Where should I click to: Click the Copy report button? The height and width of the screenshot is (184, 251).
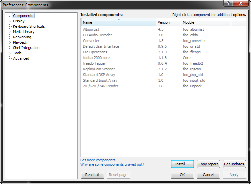(x=208, y=164)
